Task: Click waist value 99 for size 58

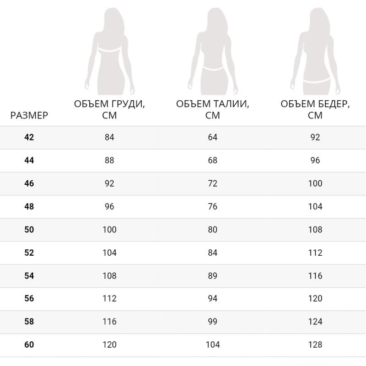Action: tap(213, 322)
